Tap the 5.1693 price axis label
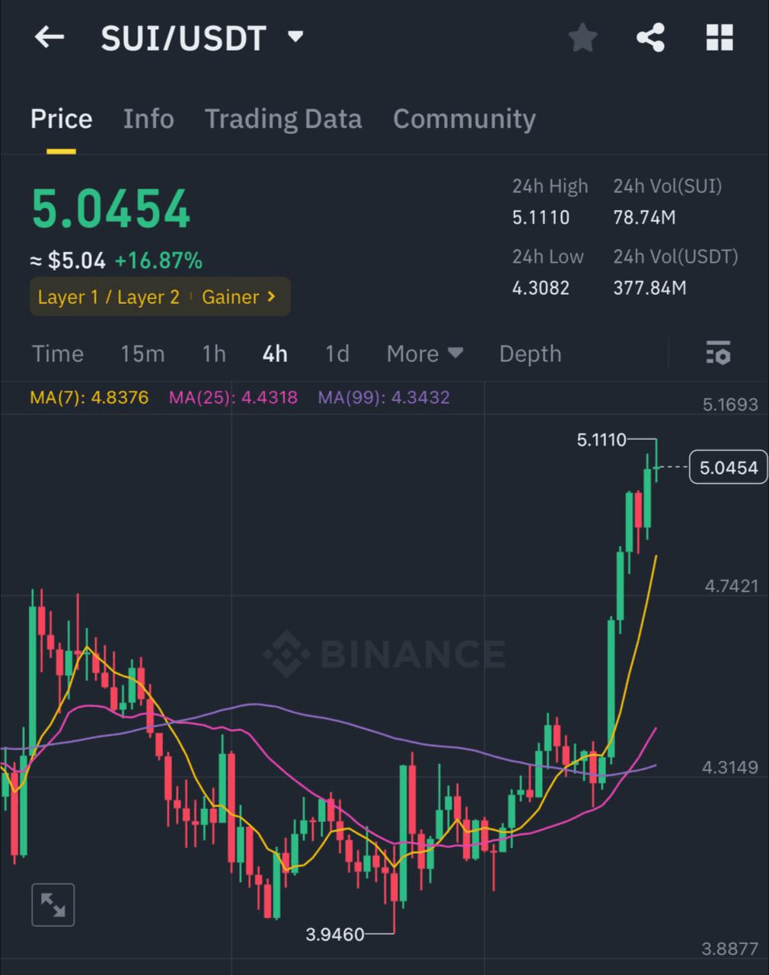 pyautogui.click(x=731, y=404)
